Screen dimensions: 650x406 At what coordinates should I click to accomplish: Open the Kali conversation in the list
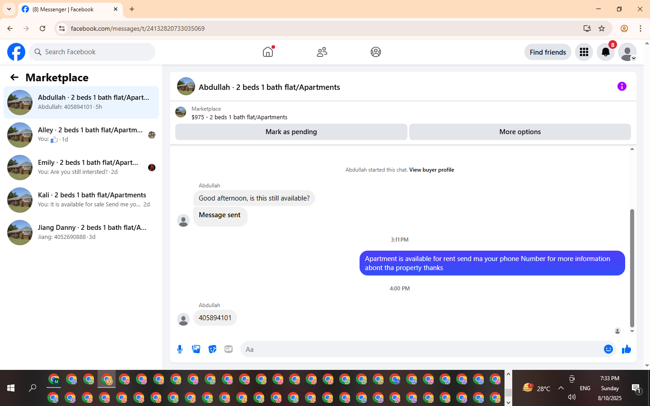point(81,200)
